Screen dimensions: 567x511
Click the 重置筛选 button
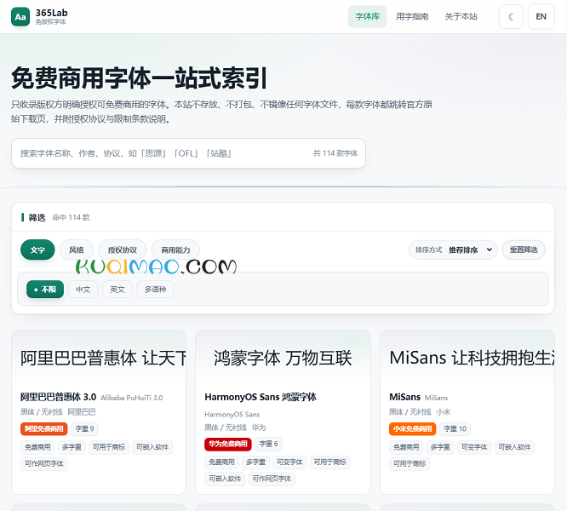point(524,250)
